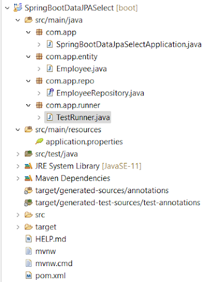Click the src/main/java source folder icon
217x282 pixels.
[x=28, y=20]
